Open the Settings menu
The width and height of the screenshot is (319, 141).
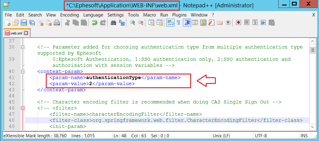pyautogui.click(x=116, y=15)
